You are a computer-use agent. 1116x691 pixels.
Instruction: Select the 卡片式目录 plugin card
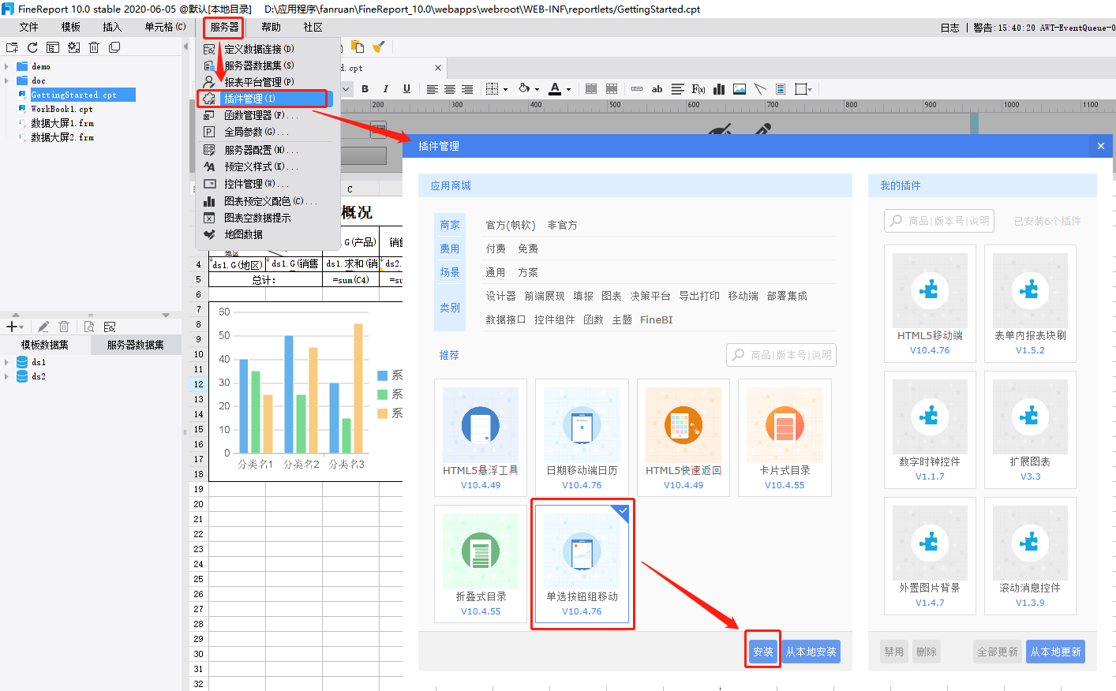tap(785, 438)
